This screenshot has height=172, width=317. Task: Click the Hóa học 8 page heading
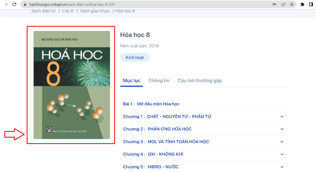(x=135, y=35)
